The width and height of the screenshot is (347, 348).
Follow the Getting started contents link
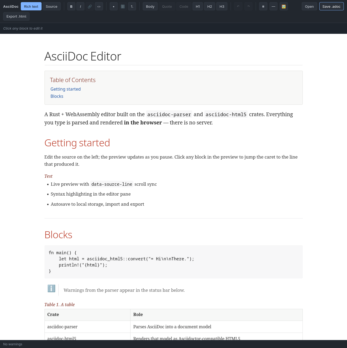[66, 89]
